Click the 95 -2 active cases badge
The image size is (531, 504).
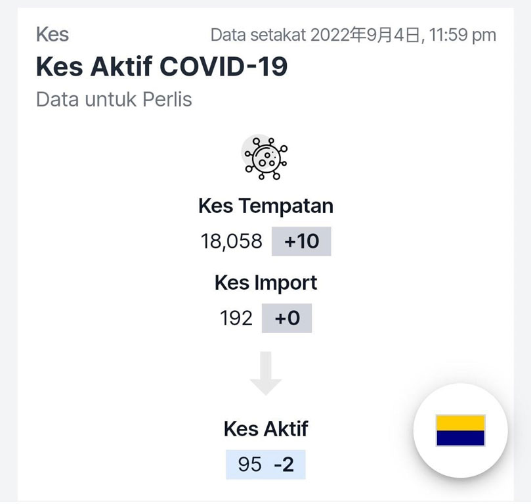265,465
